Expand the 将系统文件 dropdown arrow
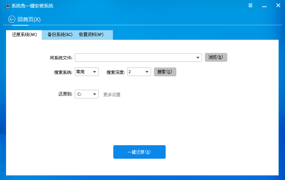 [x=198, y=58]
